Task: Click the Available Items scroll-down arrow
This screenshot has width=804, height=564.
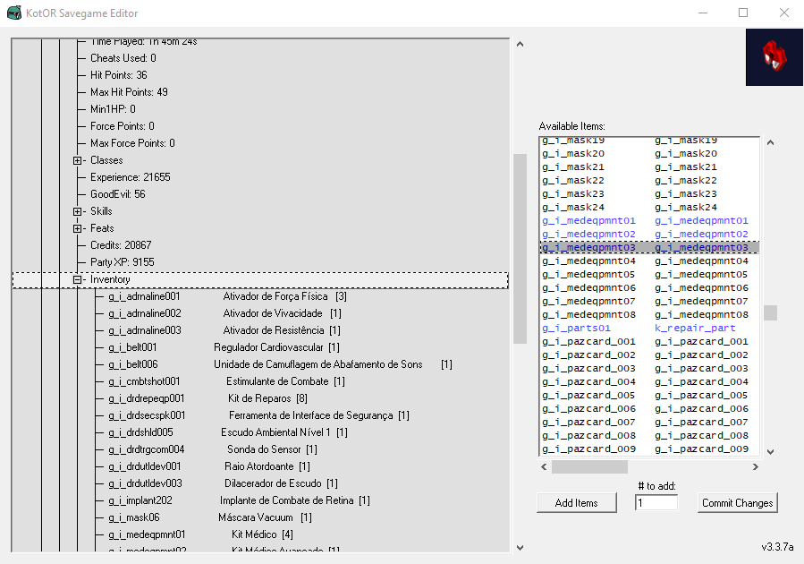Action: point(770,451)
